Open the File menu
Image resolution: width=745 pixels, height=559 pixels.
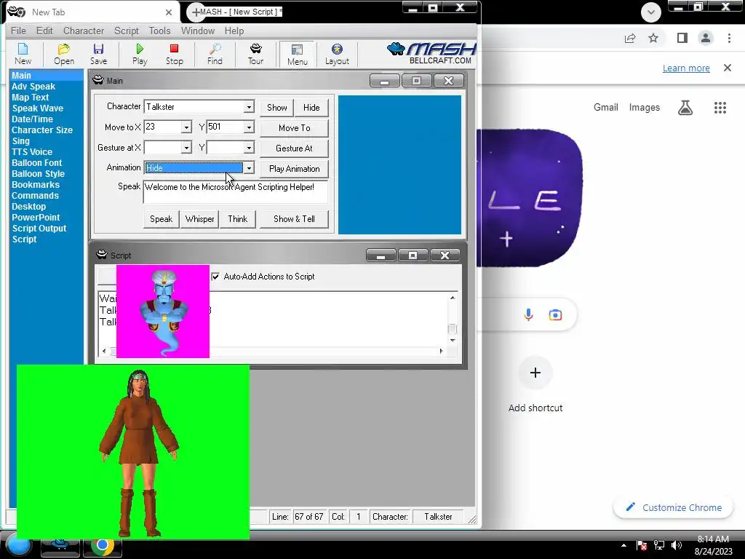18,31
